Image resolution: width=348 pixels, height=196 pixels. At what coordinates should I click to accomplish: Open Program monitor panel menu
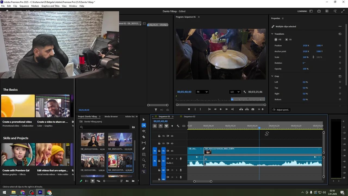198,17
